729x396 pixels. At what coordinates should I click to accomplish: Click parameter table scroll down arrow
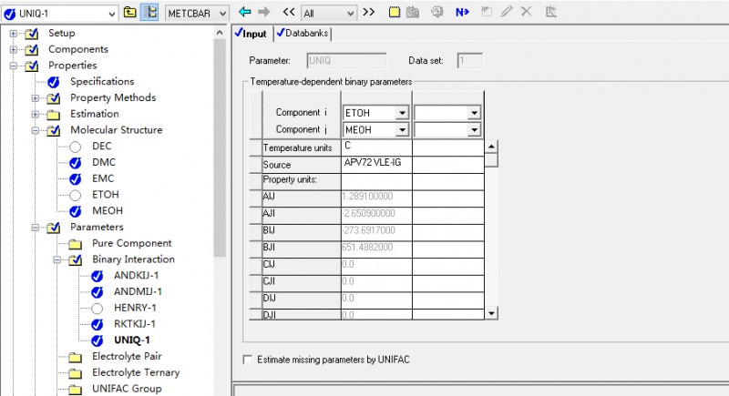[491, 313]
